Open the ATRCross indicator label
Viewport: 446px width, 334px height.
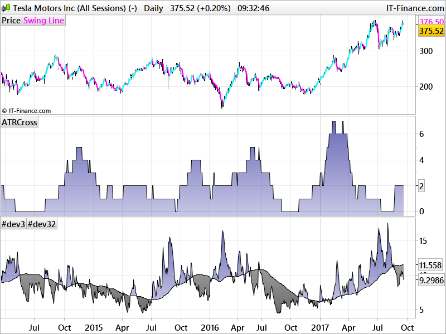click(x=20, y=122)
